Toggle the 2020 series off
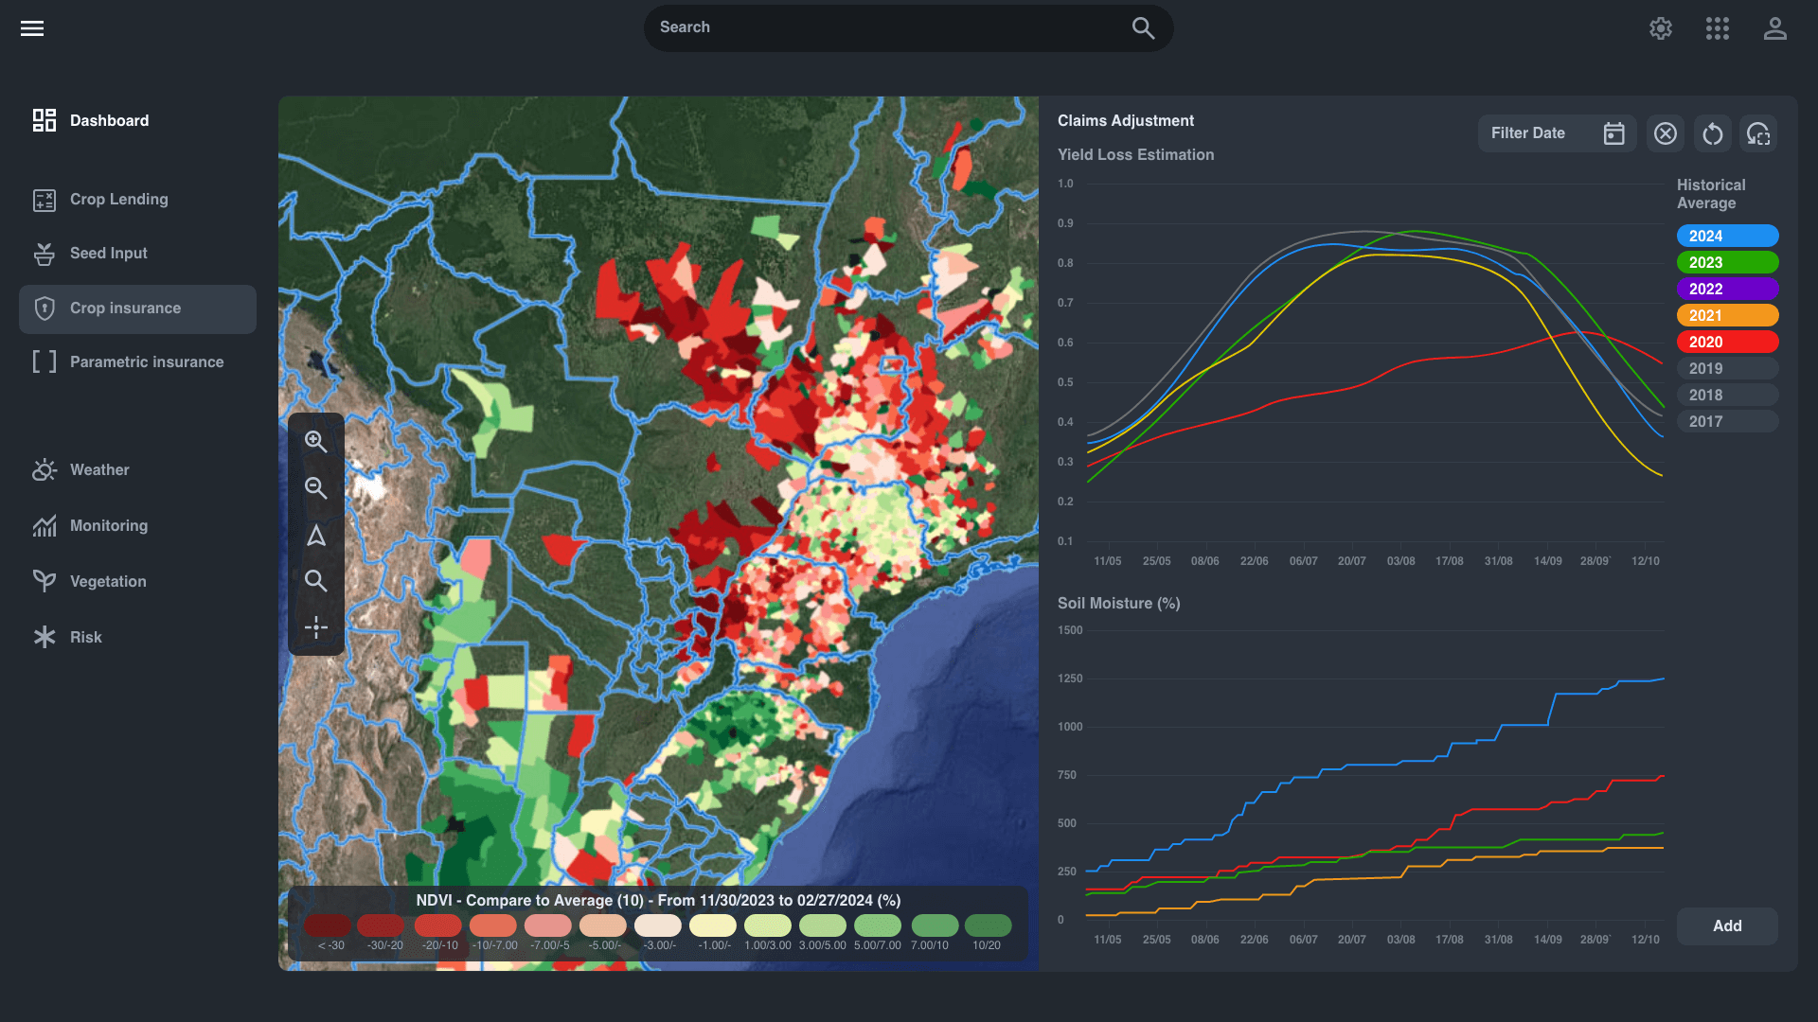This screenshot has width=1818, height=1022. pos(1727,342)
